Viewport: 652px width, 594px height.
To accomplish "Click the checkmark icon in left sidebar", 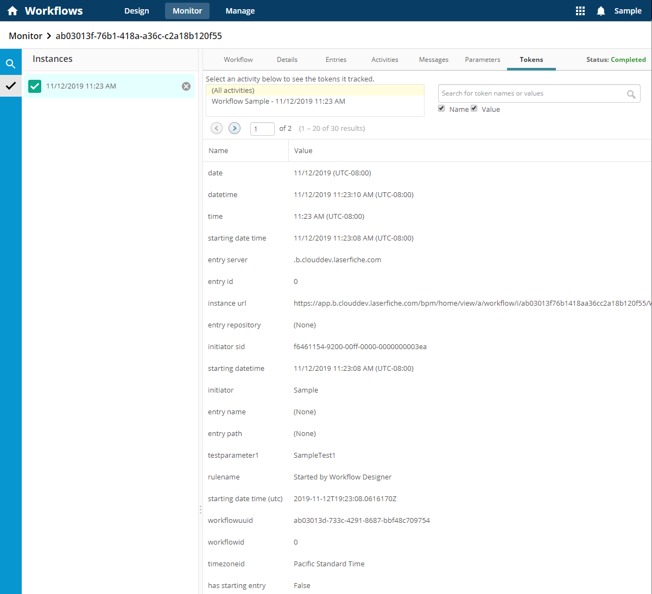I will (x=10, y=86).
